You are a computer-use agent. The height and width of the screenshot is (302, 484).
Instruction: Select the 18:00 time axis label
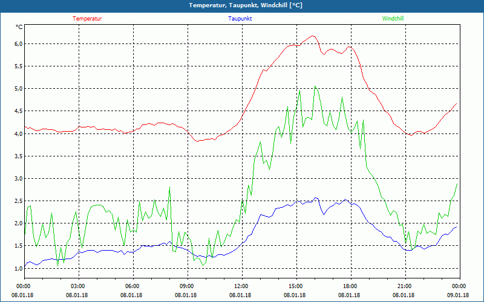tap(350, 286)
